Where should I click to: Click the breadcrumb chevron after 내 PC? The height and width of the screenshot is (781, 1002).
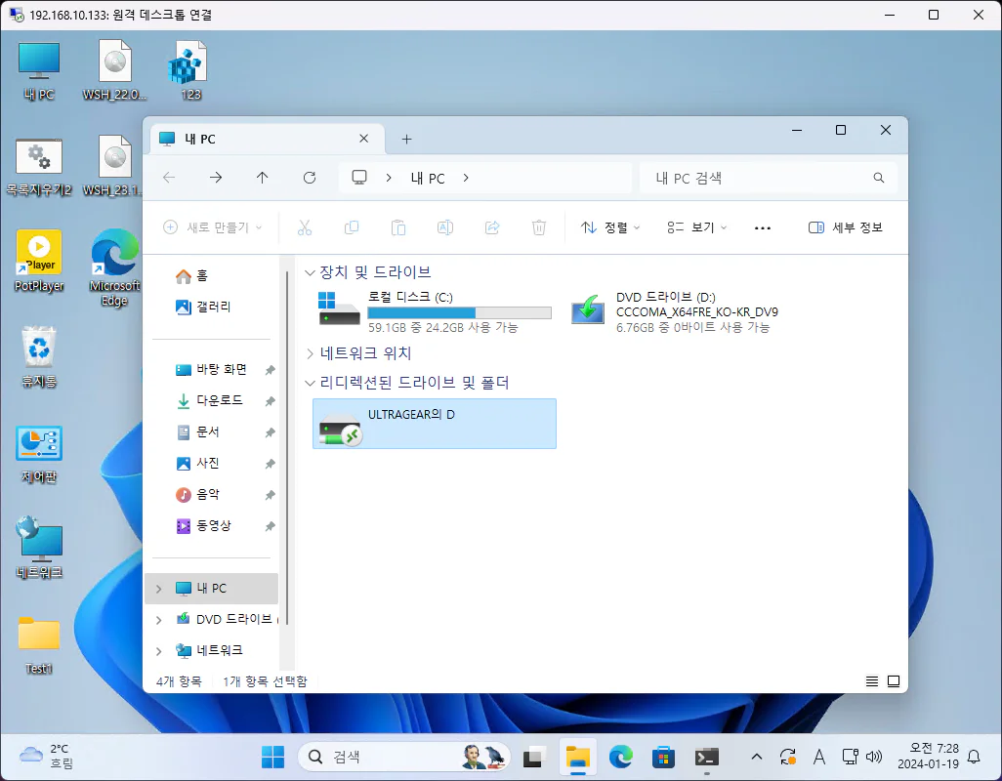pyautogui.click(x=466, y=179)
